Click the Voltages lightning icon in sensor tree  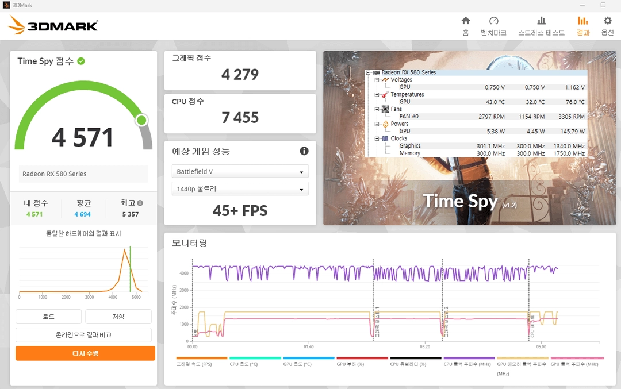[385, 79]
